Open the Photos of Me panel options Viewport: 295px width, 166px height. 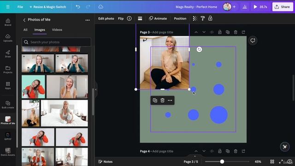[88, 20]
